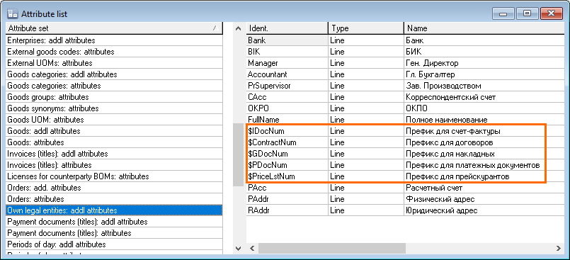
Task: Select the $GDocNum attribute row
Action: point(405,154)
